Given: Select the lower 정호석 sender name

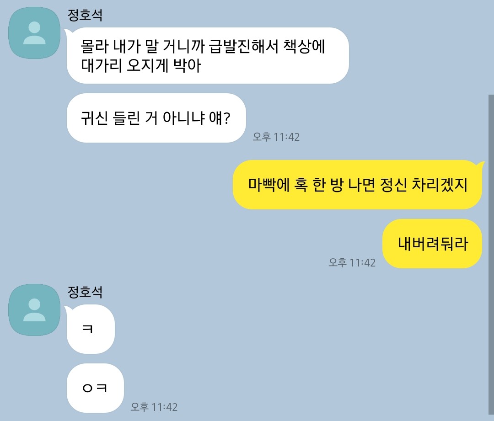Looking at the screenshot, I should pyautogui.click(x=85, y=292).
